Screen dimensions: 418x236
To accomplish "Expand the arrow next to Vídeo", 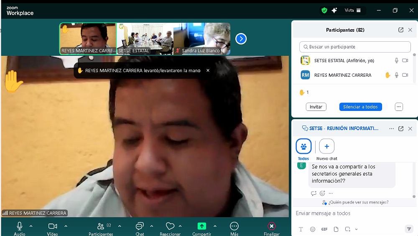I will (66, 226).
